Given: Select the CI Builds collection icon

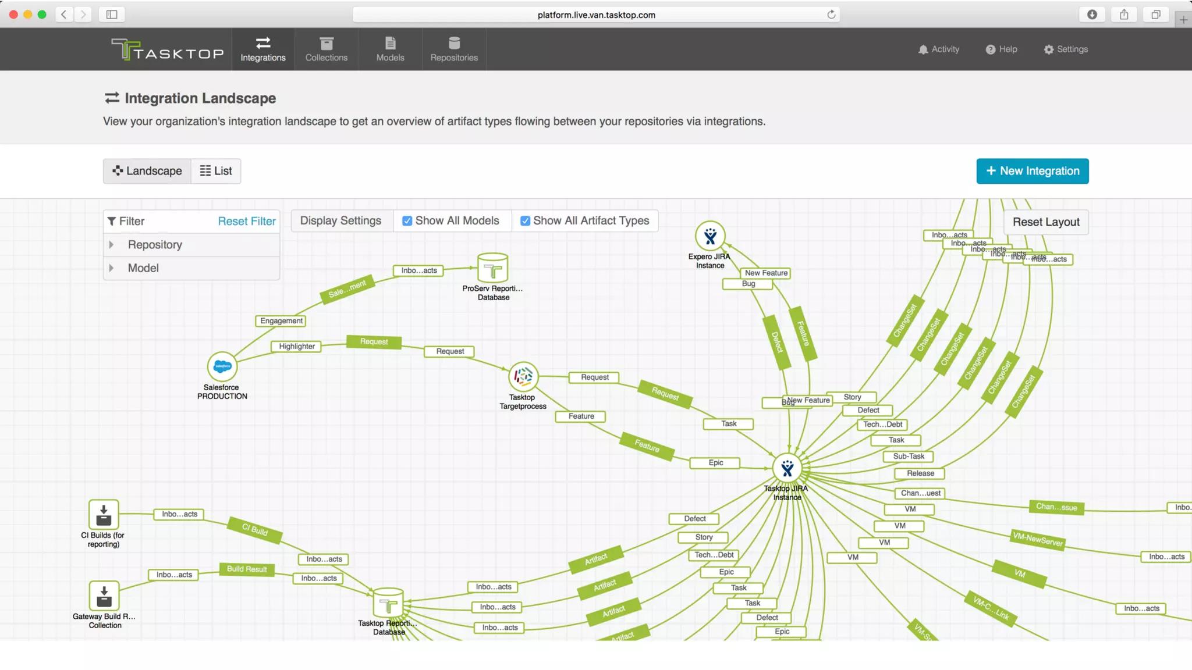Looking at the screenshot, I should point(104,514).
